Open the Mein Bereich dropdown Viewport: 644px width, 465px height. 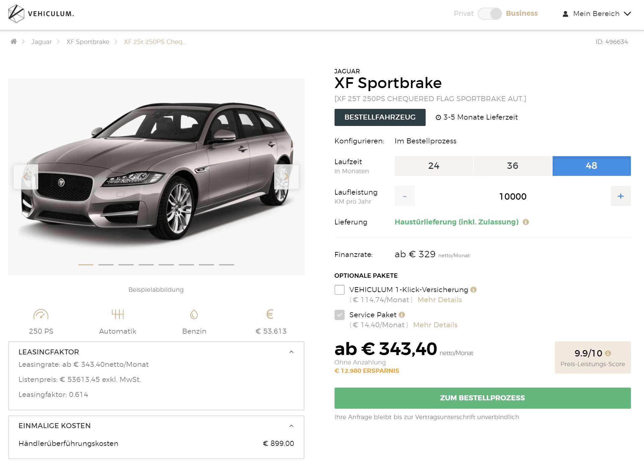(x=597, y=14)
